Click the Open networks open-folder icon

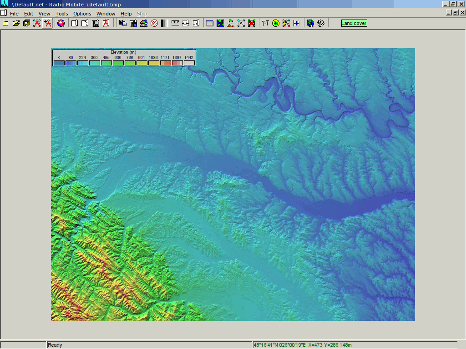(16, 23)
